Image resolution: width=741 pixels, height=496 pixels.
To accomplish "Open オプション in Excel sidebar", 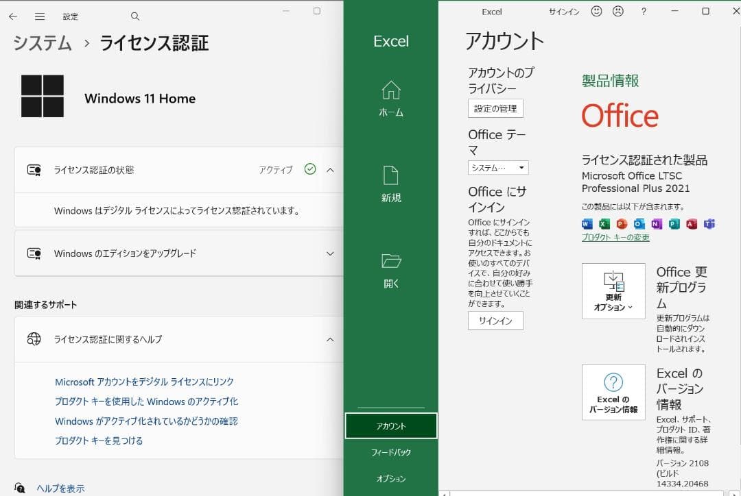I will 391,479.
